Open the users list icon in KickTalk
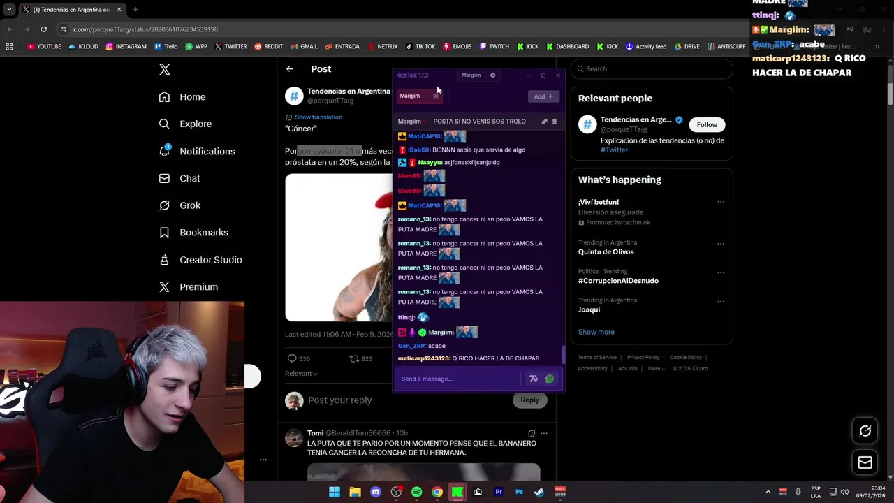The height and width of the screenshot is (503, 894). coord(555,122)
